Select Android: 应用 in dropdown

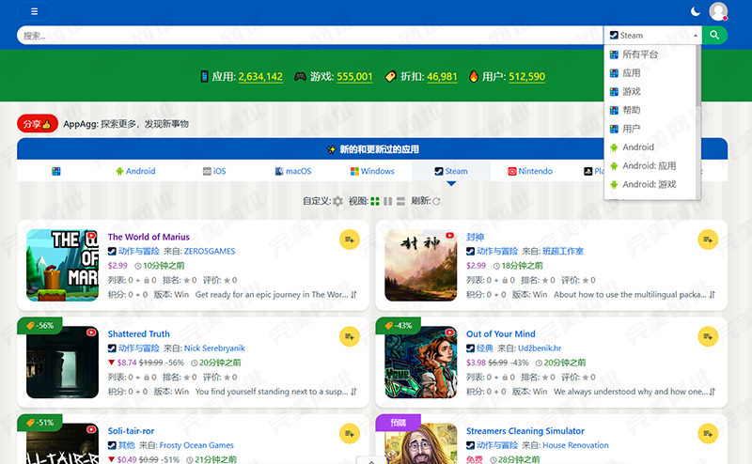pos(650,166)
